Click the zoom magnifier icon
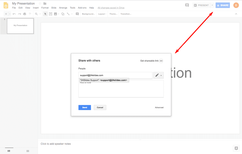This screenshot has width=242, height=154. (36, 14)
